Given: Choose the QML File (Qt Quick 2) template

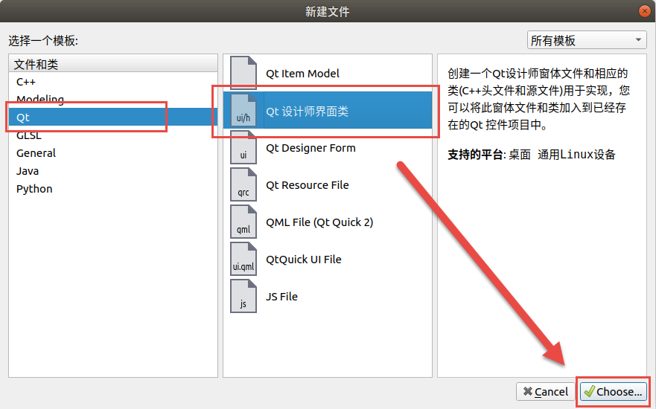Looking at the screenshot, I should click(328, 222).
